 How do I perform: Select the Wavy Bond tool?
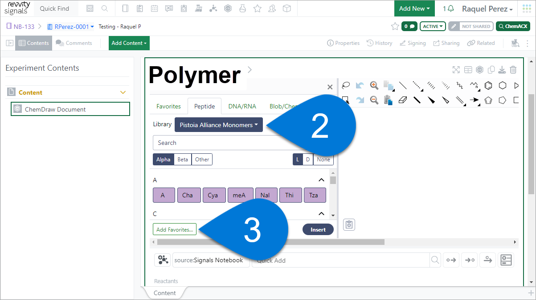tap(460, 85)
